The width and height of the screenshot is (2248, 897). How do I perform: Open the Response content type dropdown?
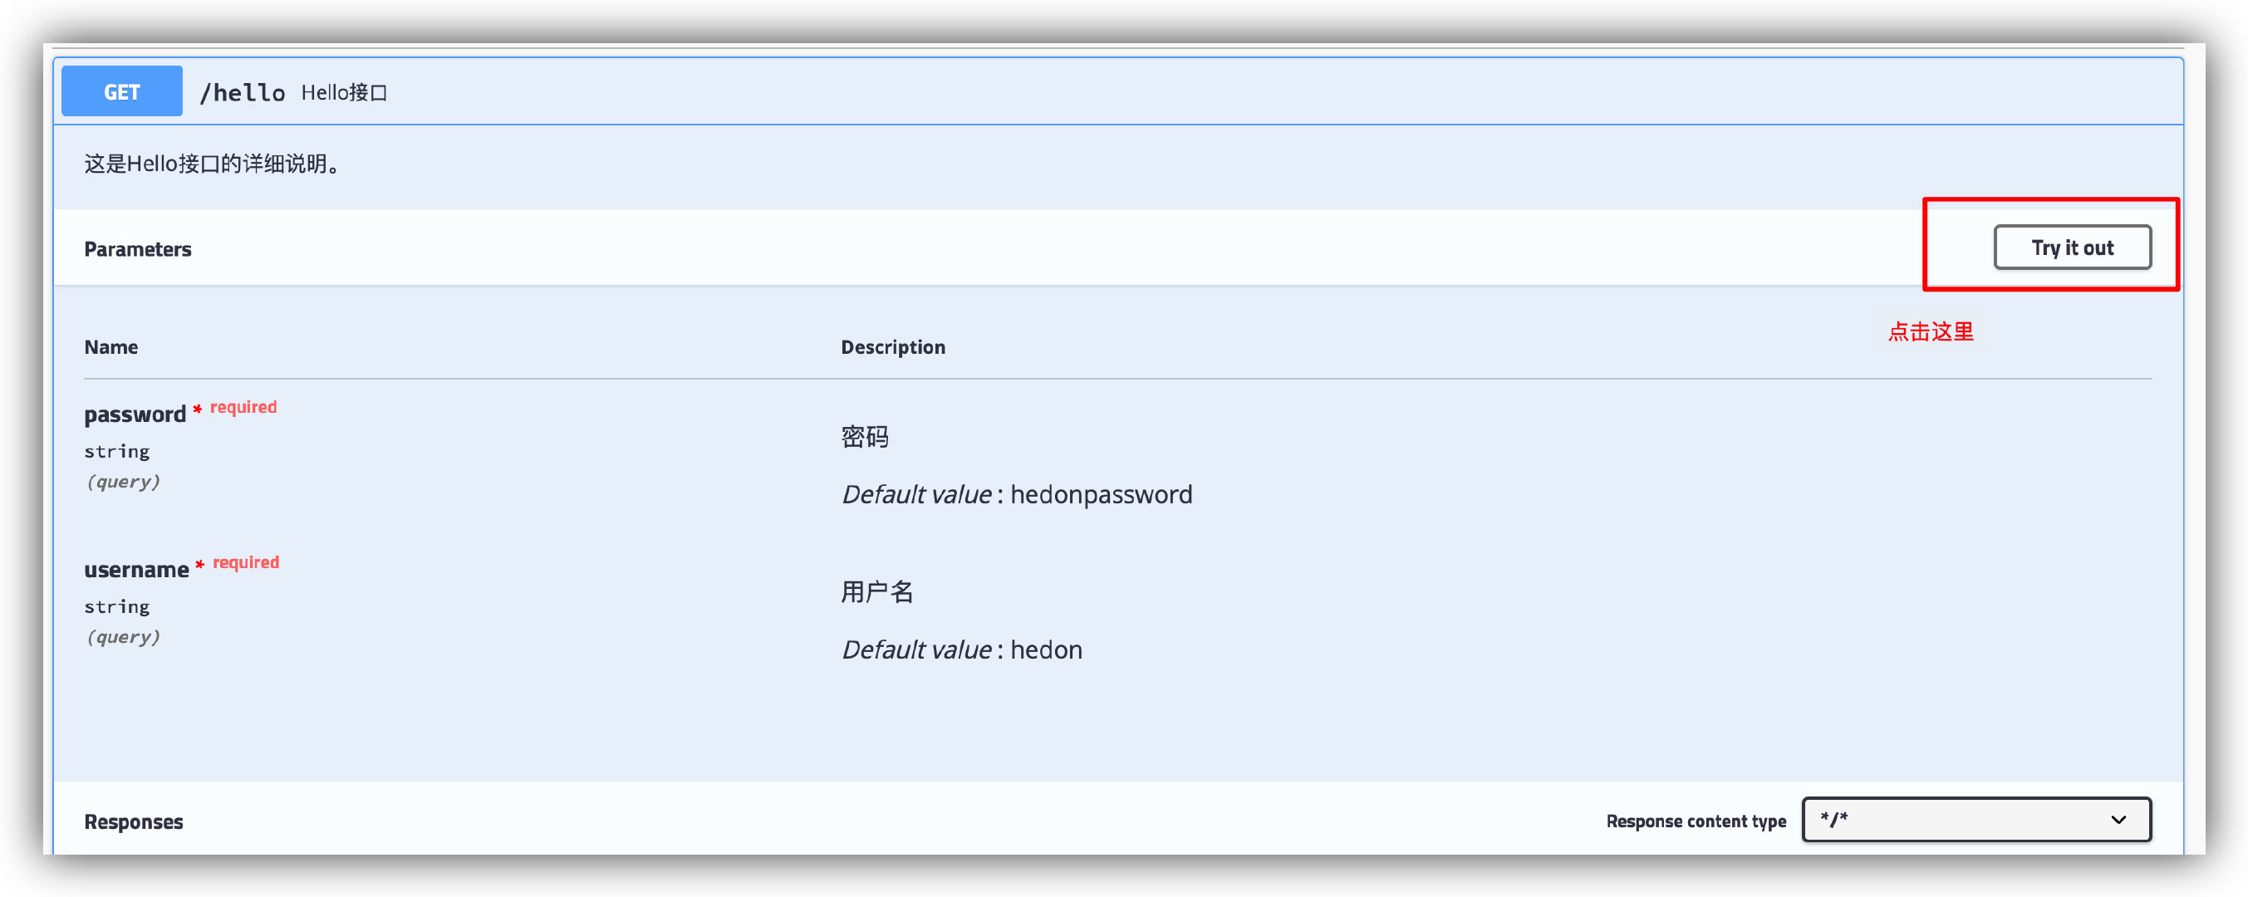(1976, 819)
